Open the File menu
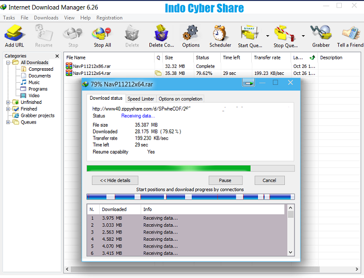Image resolution: width=364 pixels, height=278 pixels. [x=24, y=18]
